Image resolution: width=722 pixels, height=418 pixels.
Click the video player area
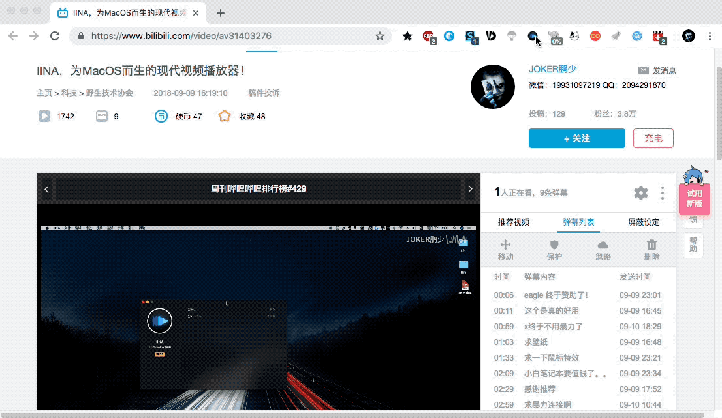point(259,307)
